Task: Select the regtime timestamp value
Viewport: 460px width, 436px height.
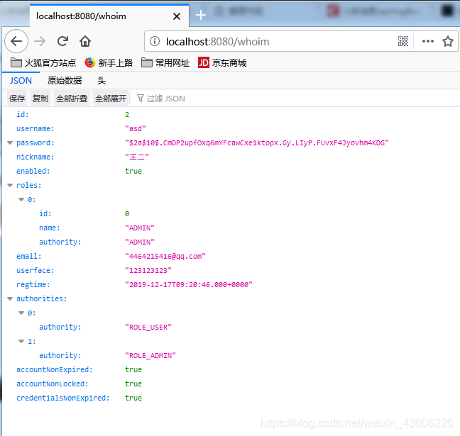Action: (189, 284)
